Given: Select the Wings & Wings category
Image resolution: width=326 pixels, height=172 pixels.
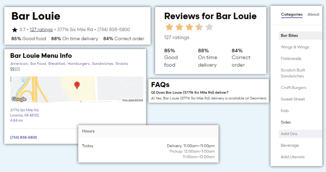Looking at the screenshot, I should pos(295,47).
